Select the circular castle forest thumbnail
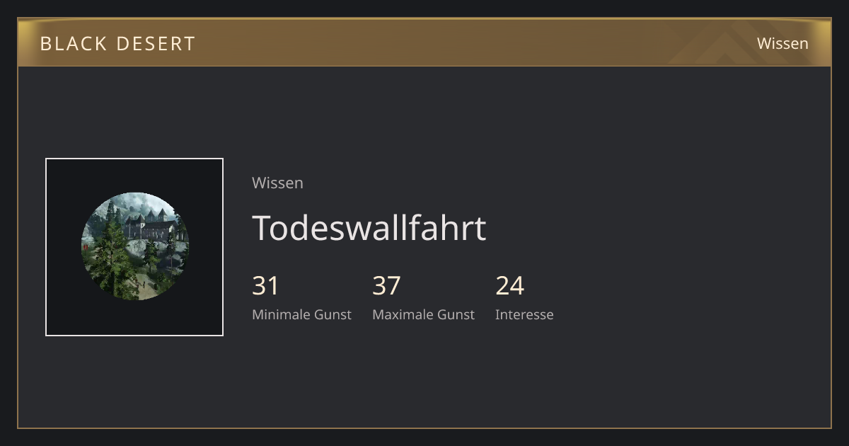Screen dimensions: 849x446 [x=135, y=246]
